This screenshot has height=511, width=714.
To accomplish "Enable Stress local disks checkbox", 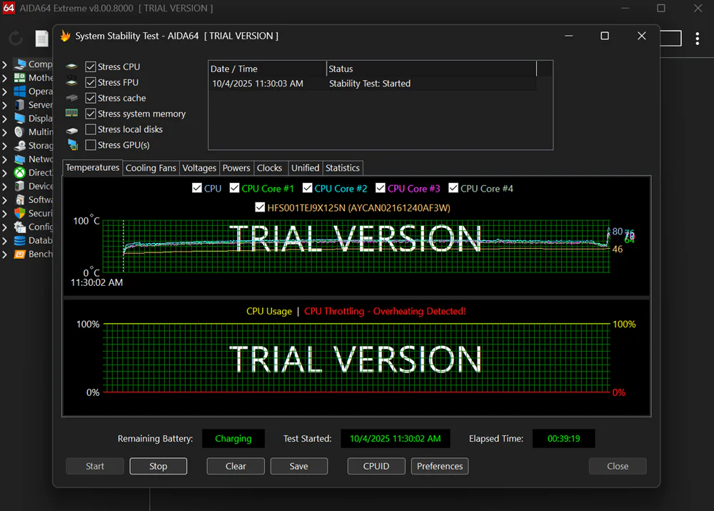I will click(91, 129).
